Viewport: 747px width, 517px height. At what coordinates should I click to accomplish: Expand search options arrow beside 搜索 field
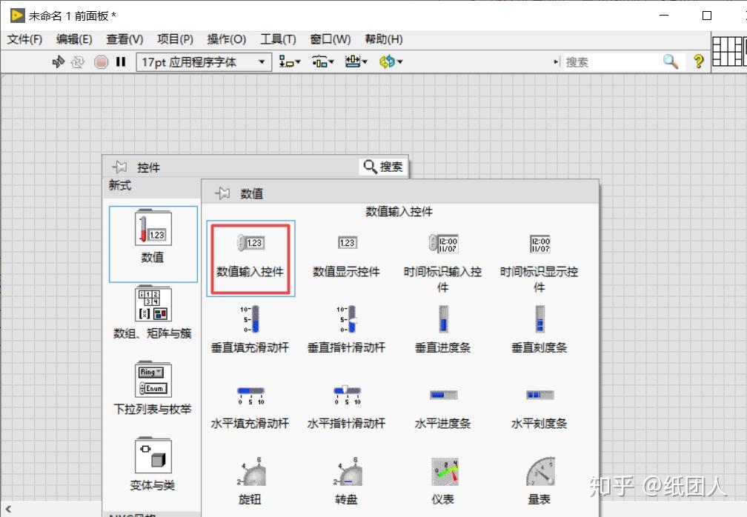point(556,62)
